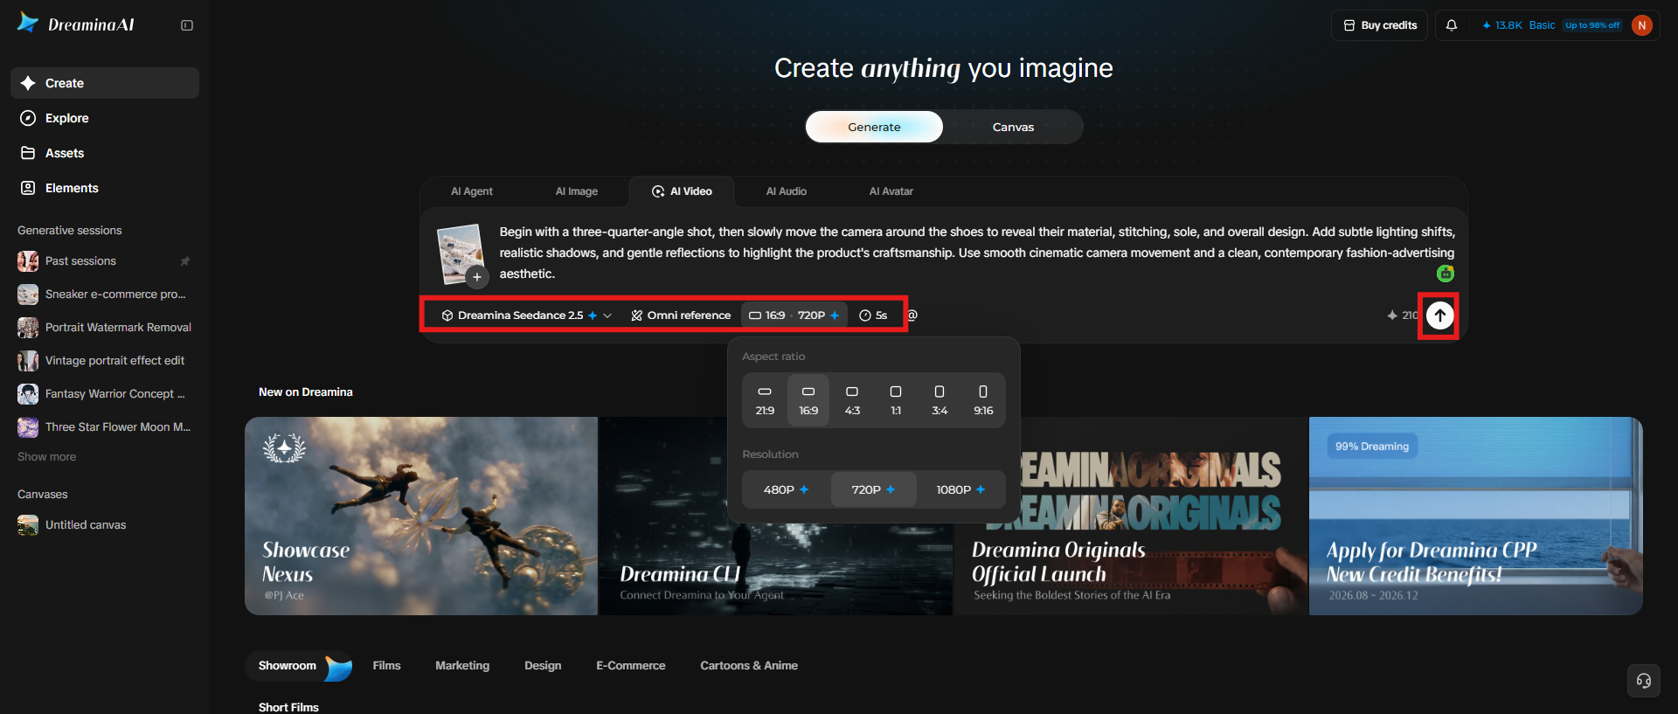1678x714 pixels.
Task: Select the 21:9 aspect ratio
Action: point(765,400)
